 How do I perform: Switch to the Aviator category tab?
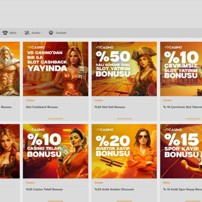pos(32,33)
